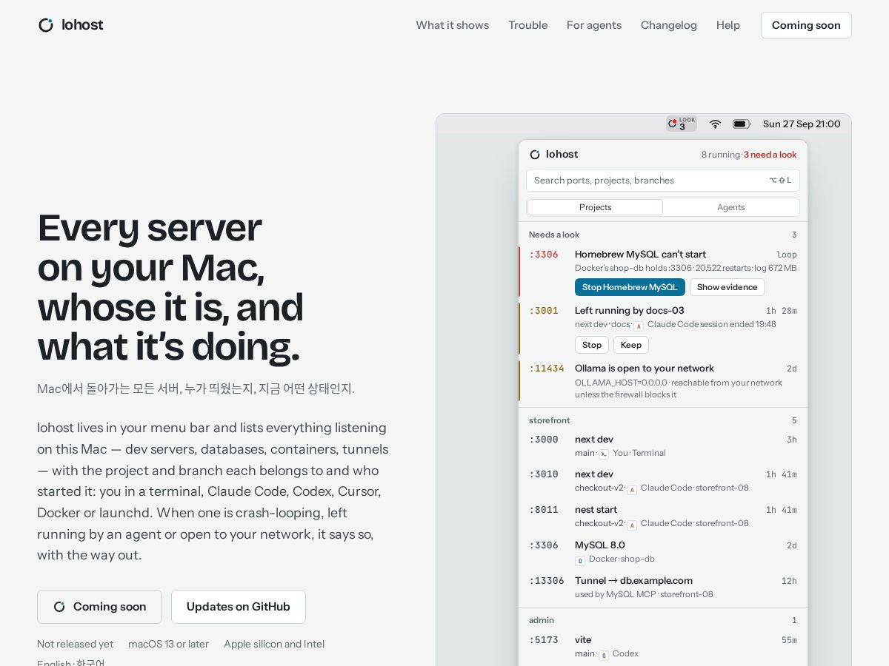Click '3 need a look' status text
This screenshot has width=889, height=666.
pyautogui.click(x=770, y=155)
